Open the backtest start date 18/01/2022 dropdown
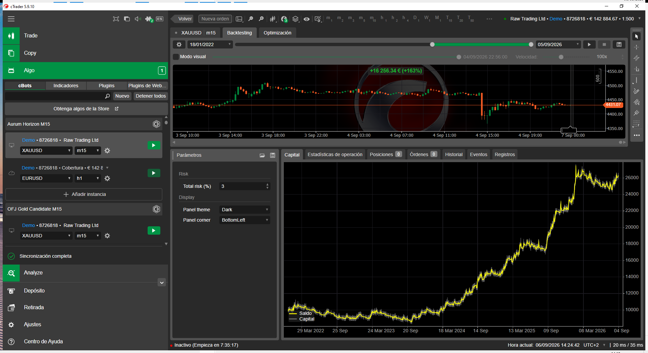 tap(210, 44)
